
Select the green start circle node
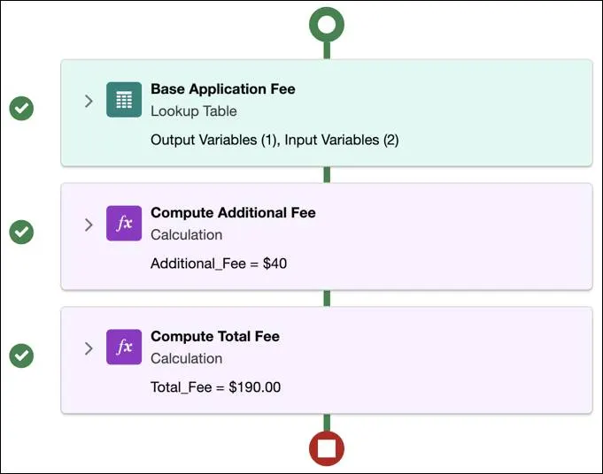point(327,24)
